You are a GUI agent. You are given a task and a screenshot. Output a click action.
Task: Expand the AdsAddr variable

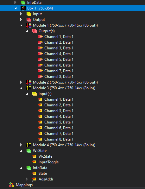[x=27, y=179]
